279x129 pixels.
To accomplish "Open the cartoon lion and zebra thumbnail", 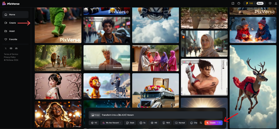I will click(107, 86).
